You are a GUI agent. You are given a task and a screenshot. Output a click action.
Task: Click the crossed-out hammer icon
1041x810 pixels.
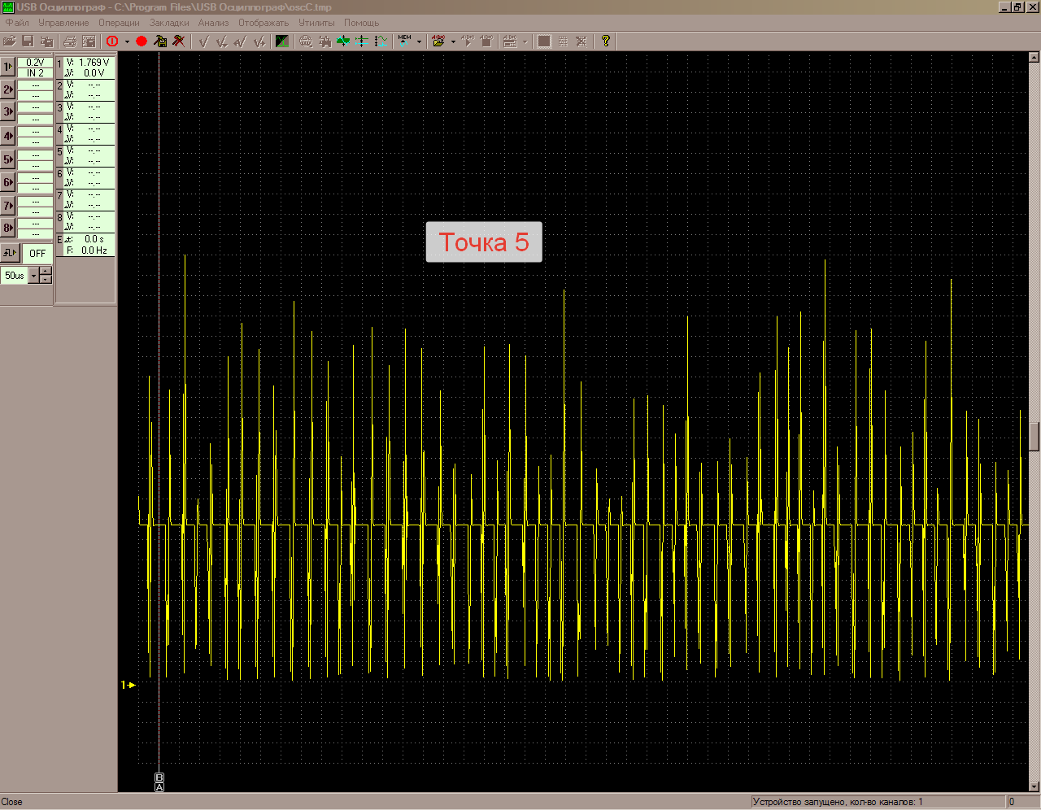(179, 41)
